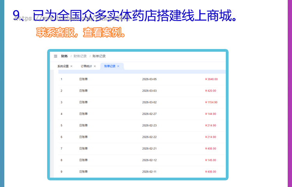The height and width of the screenshot is (187, 292).
Task: Open the 财务 breadcrumb
Action: 64,56
